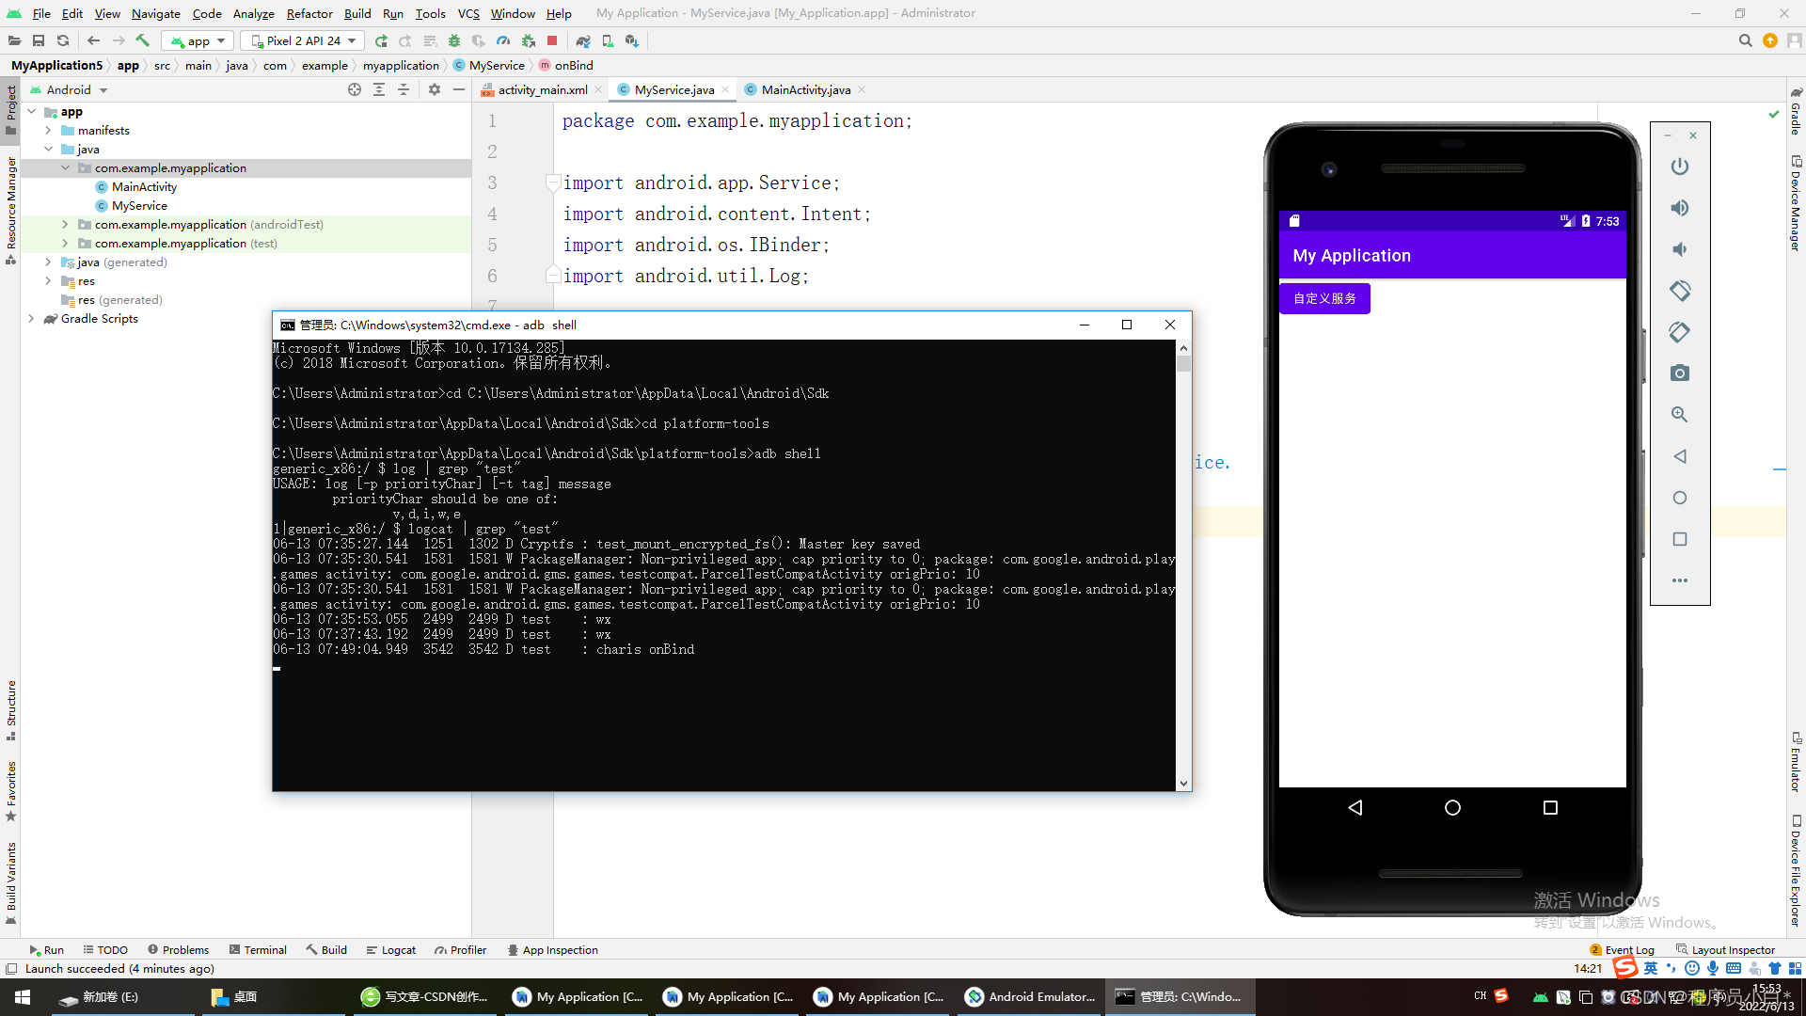Click the emulator power button
Screen dimensions: 1806x1016
(1679, 167)
